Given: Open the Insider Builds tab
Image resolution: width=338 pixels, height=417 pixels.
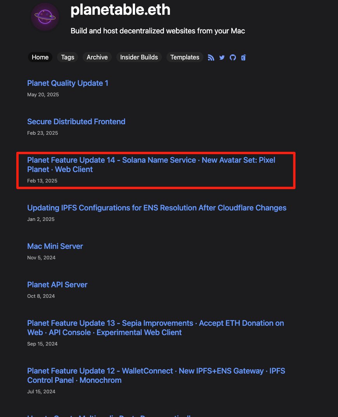Looking at the screenshot, I should [x=139, y=57].
